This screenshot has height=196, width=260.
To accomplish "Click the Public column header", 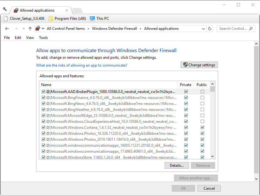I will [x=202, y=85].
